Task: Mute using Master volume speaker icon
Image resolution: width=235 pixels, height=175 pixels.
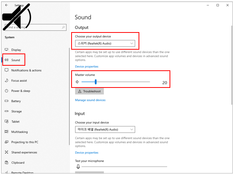Action: click(77, 82)
